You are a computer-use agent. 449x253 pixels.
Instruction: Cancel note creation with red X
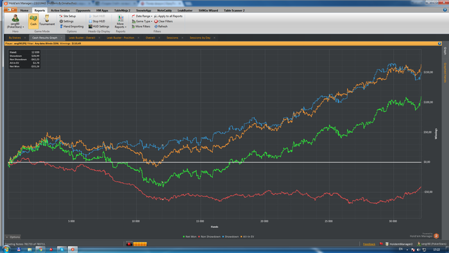click(x=129, y=244)
